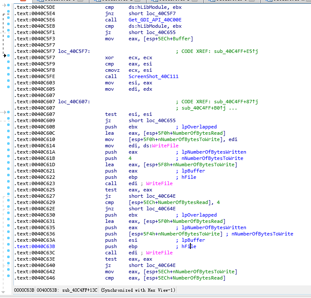Click gutter dot beside 0040C646 cmp line
311x298 pixels.
(x=8, y=276)
